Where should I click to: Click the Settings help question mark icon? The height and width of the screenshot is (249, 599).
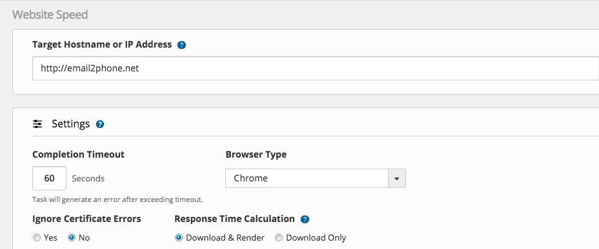100,124
